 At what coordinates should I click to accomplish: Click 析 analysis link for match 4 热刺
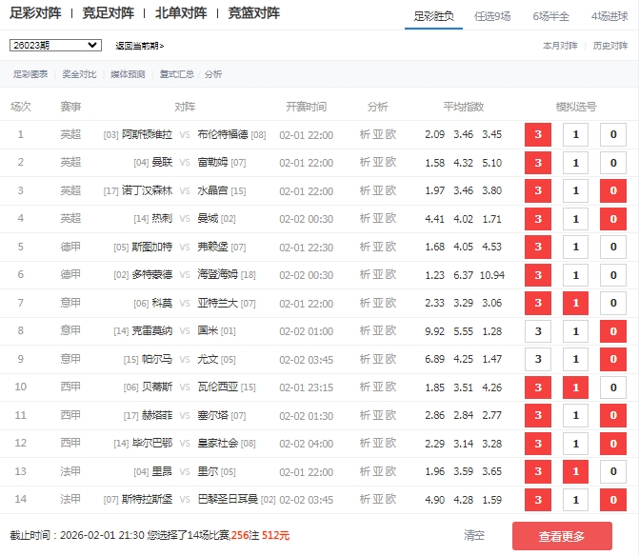[x=365, y=219]
